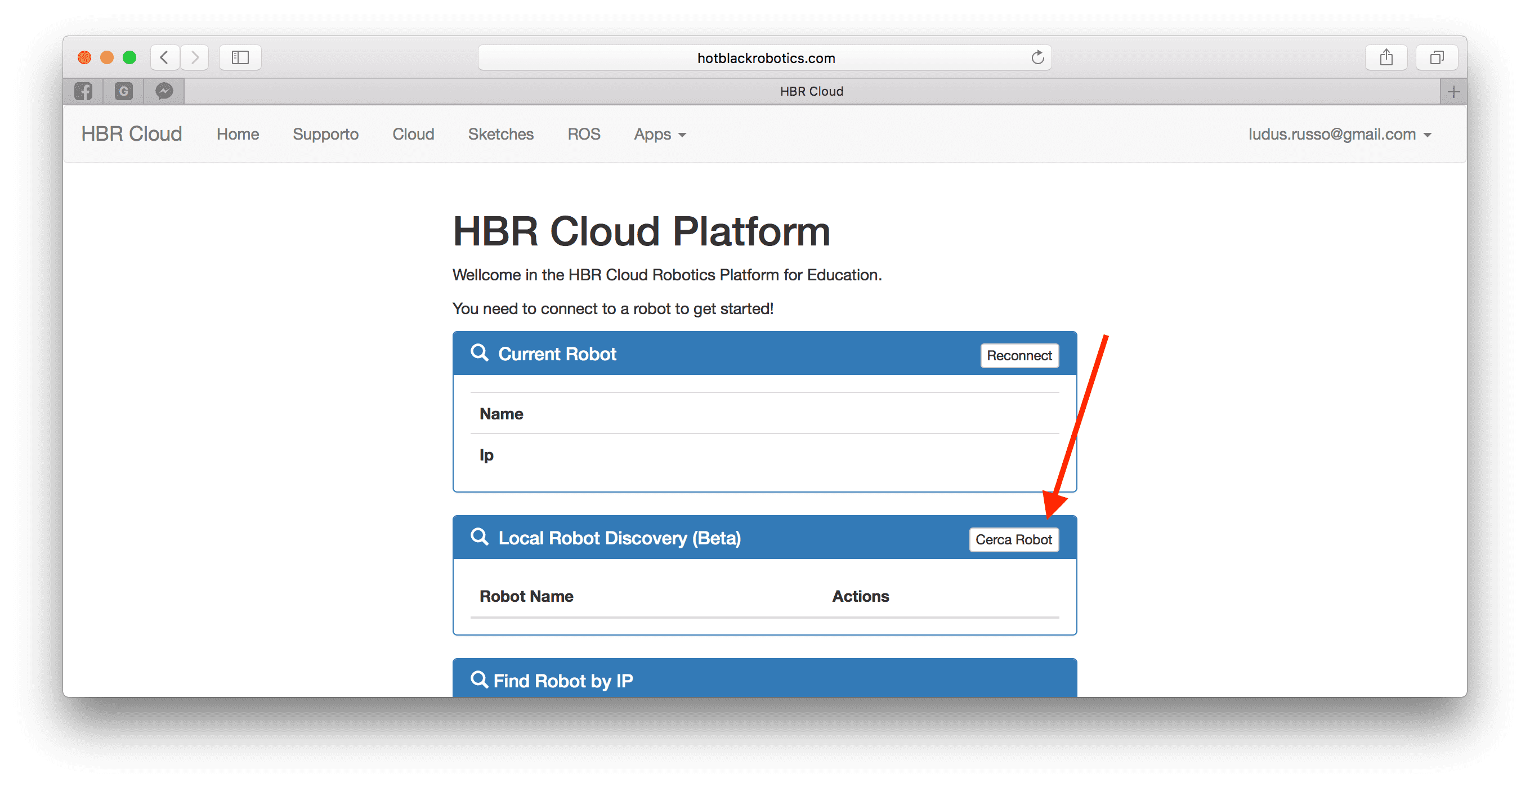Go back with browser back arrow
The image size is (1530, 787).
pos(164,57)
